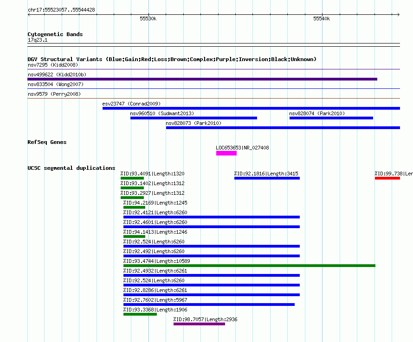Viewport: 413px width, 342px height.
Task: Click label %ID:94.2169|Length:1245
Action: coord(155,203)
